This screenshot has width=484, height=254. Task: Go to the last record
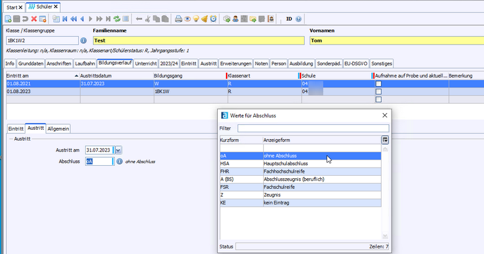pyautogui.click(x=108, y=19)
